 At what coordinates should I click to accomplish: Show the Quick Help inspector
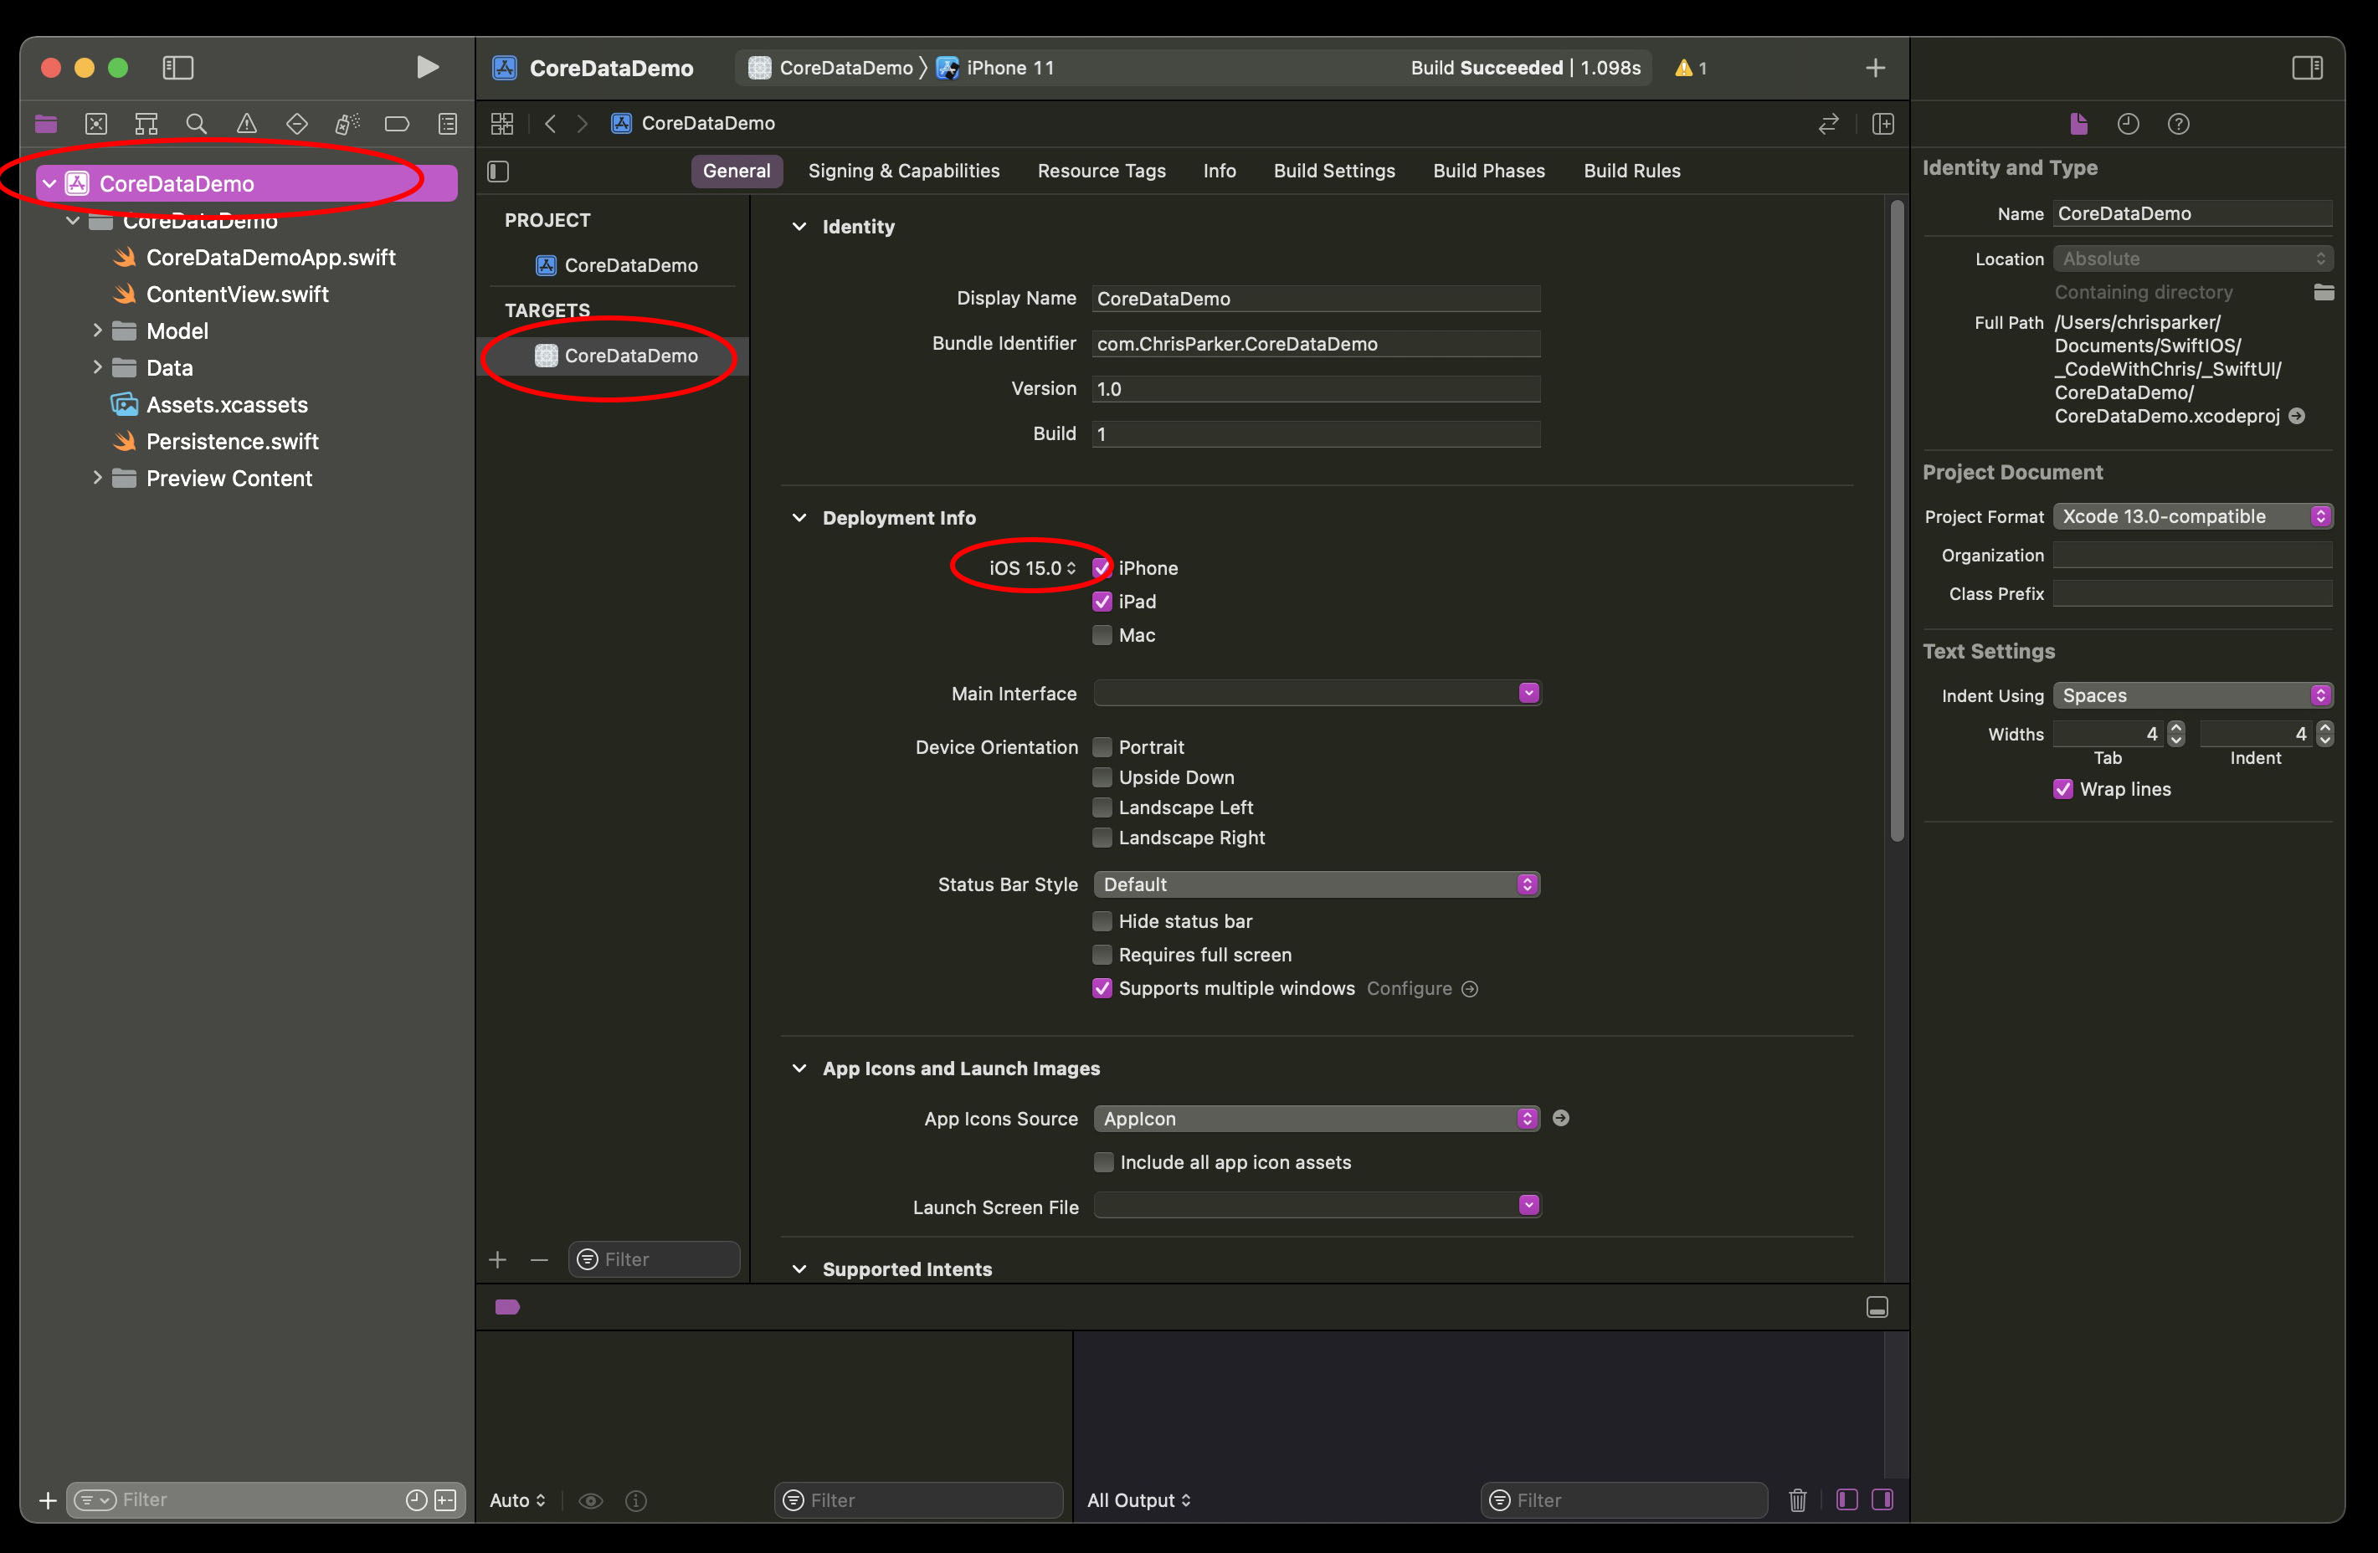2178,124
